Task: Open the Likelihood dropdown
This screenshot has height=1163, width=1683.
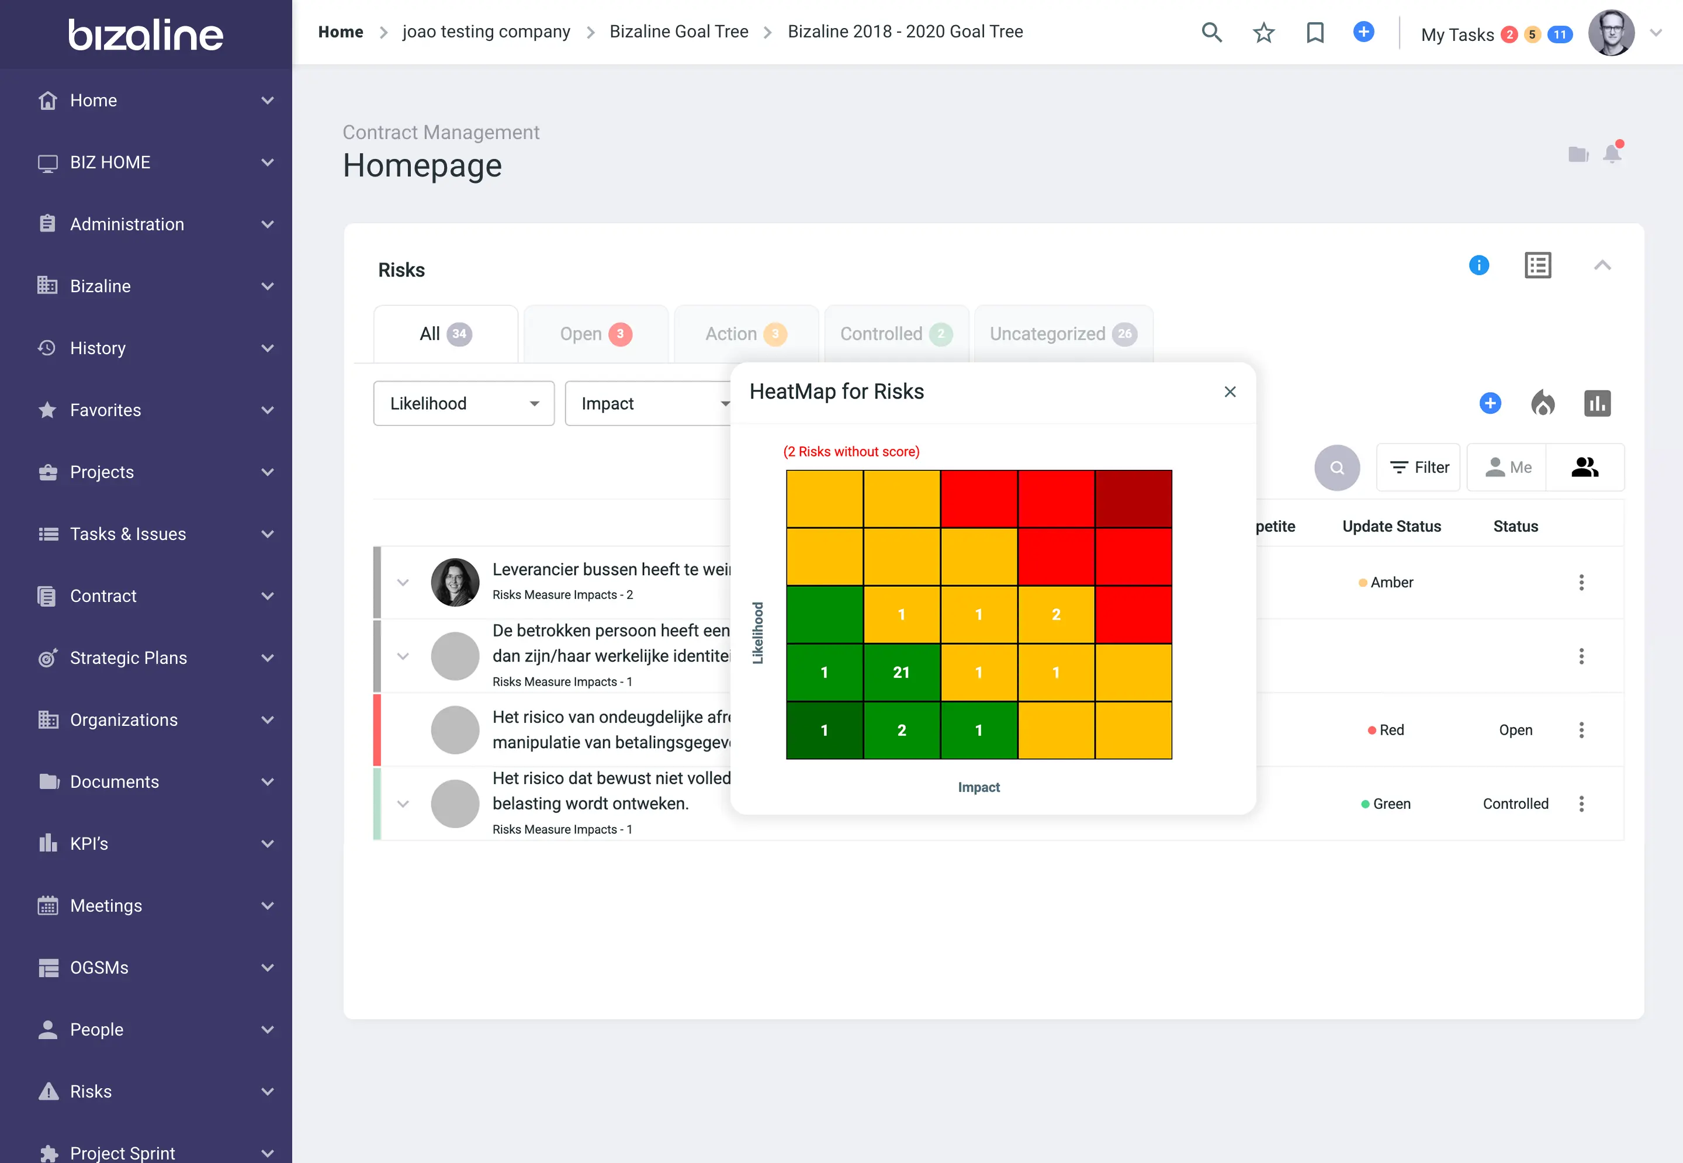Action: tap(463, 404)
